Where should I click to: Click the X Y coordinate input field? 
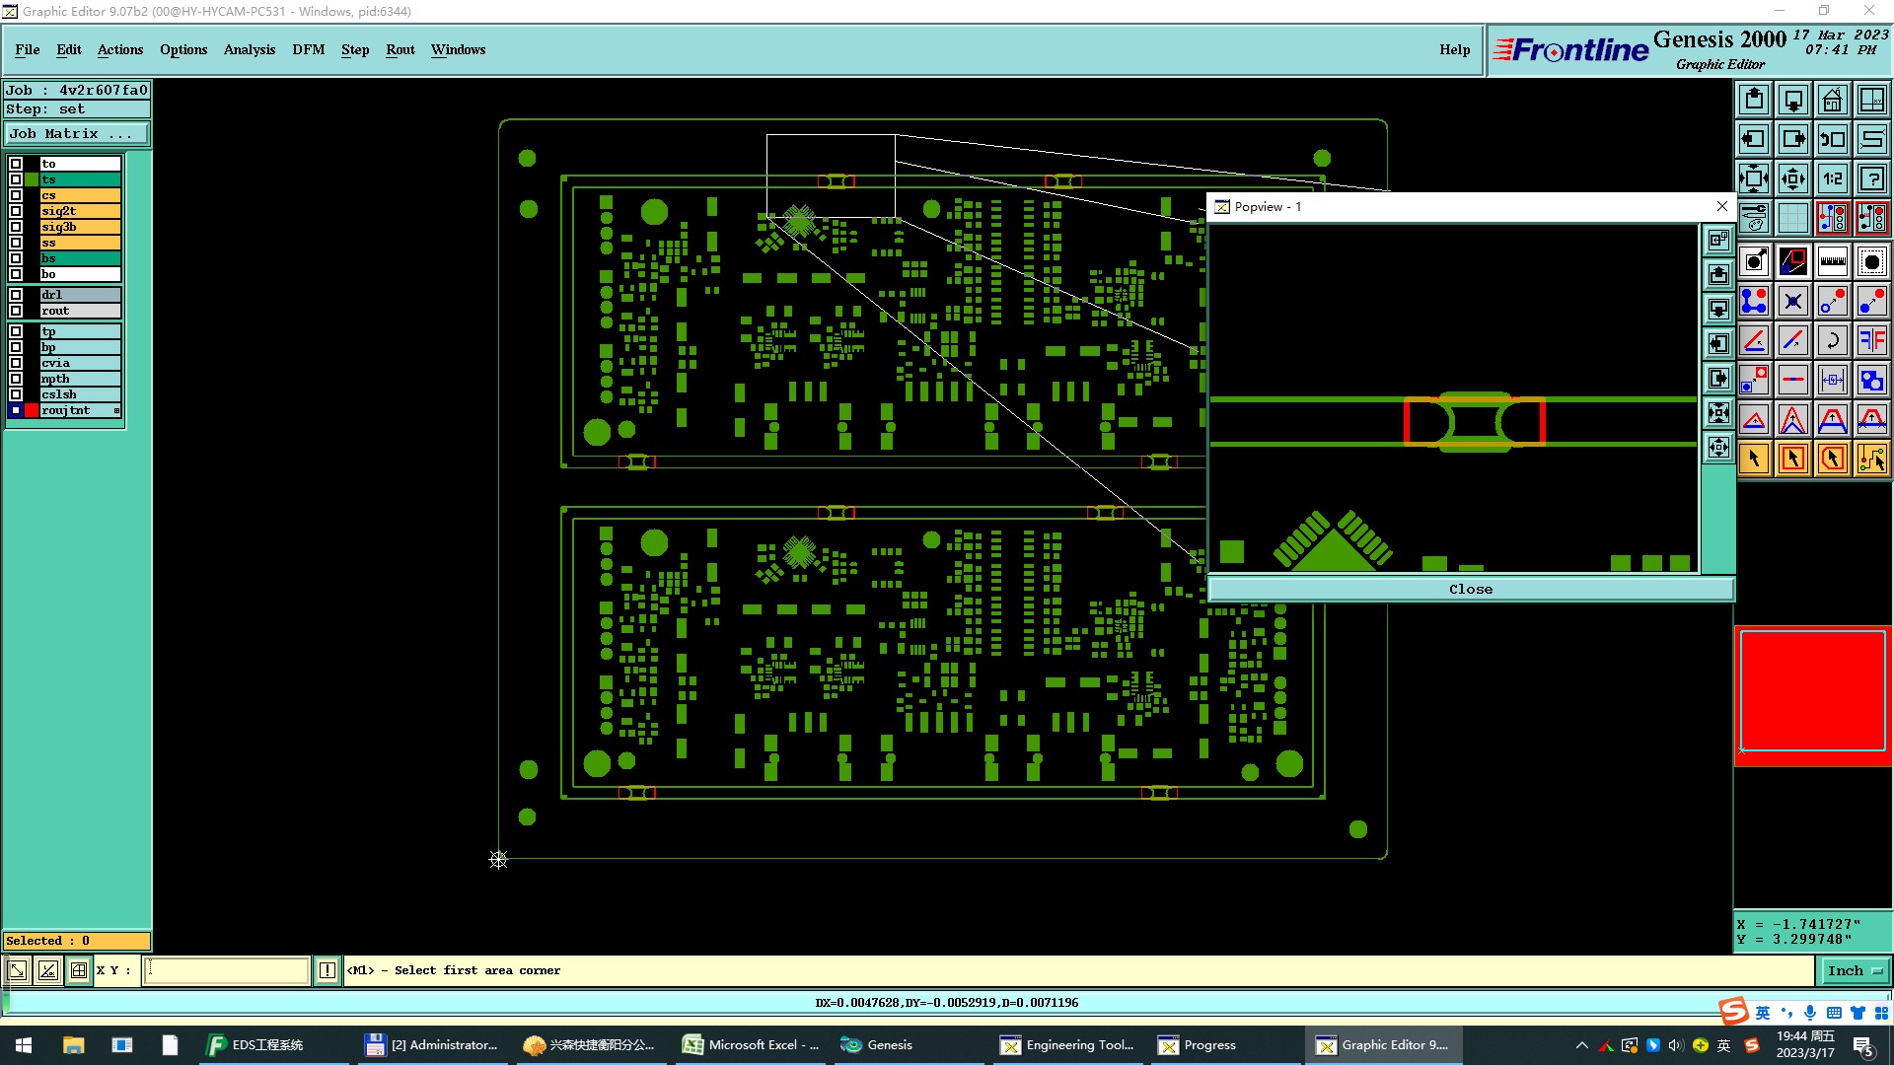(227, 970)
